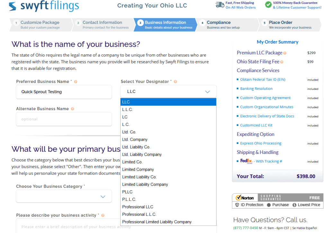The width and height of the screenshot is (329, 233).
Task: Select Professional LLC from the designator list
Action: point(138,207)
